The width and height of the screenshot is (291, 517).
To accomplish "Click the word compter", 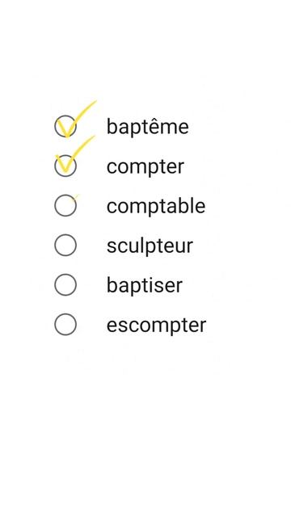I will (145, 167).
